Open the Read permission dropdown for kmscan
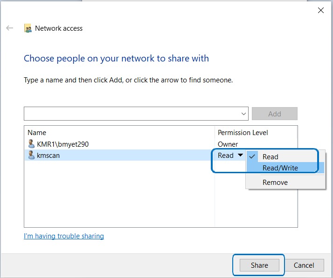Screen dimensions: 333x278 coord(230,156)
